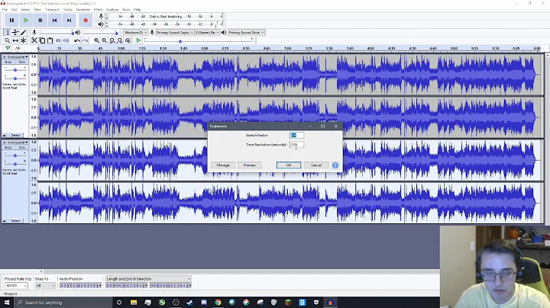Click the Cut scissors icon
Screen dimensions: 550x308
click(x=34, y=40)
